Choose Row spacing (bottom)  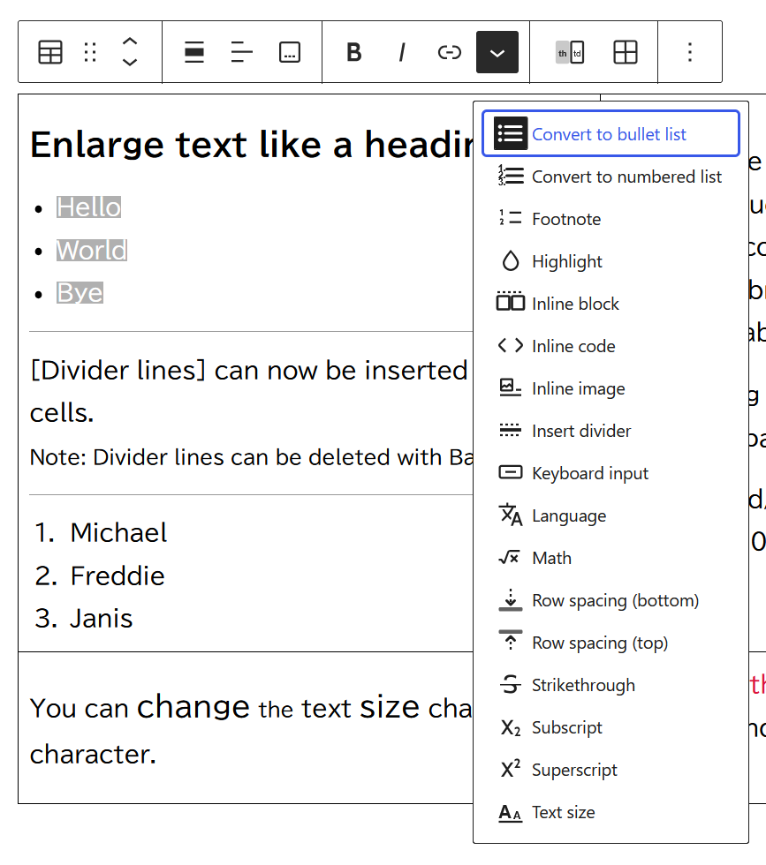(x=611, y=600)
